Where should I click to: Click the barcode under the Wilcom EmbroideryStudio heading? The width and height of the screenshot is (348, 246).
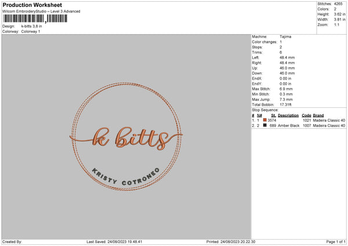pos(35,19)
